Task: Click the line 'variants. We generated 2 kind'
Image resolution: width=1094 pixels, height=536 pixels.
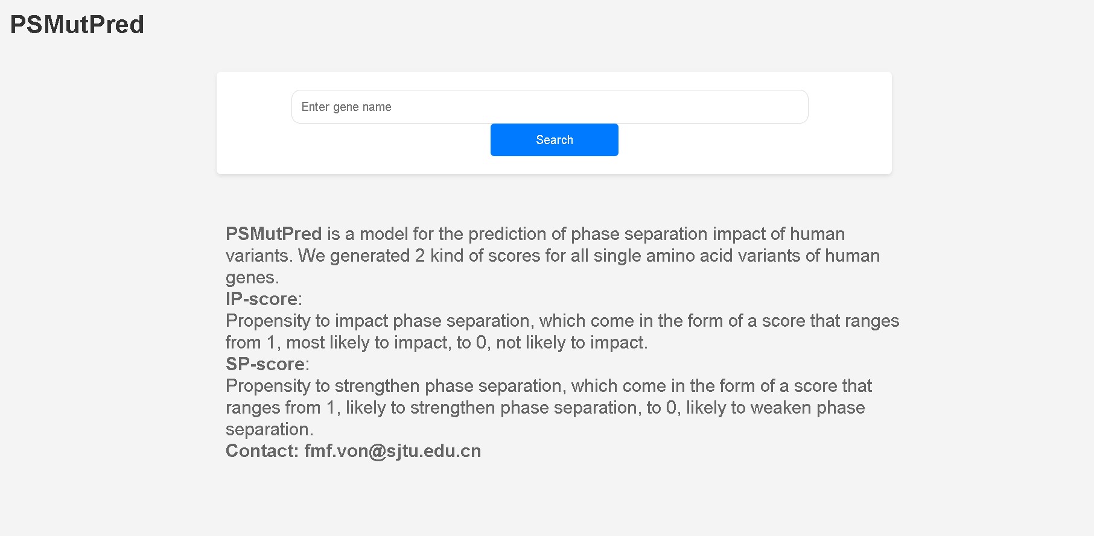Action: (x=553, y=256)
